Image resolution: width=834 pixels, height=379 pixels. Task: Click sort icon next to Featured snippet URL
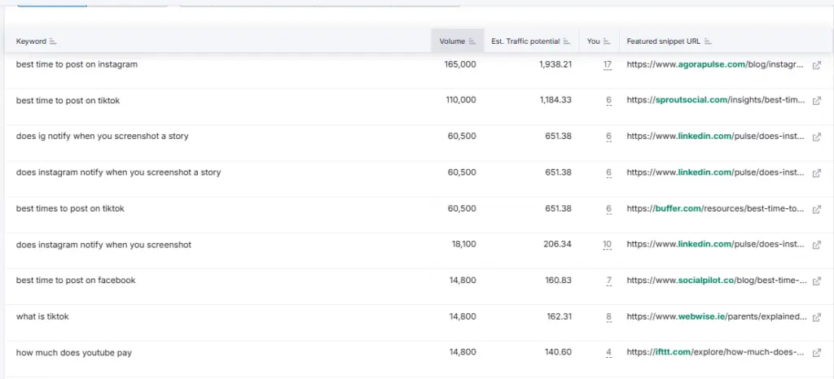pos(708,41)
